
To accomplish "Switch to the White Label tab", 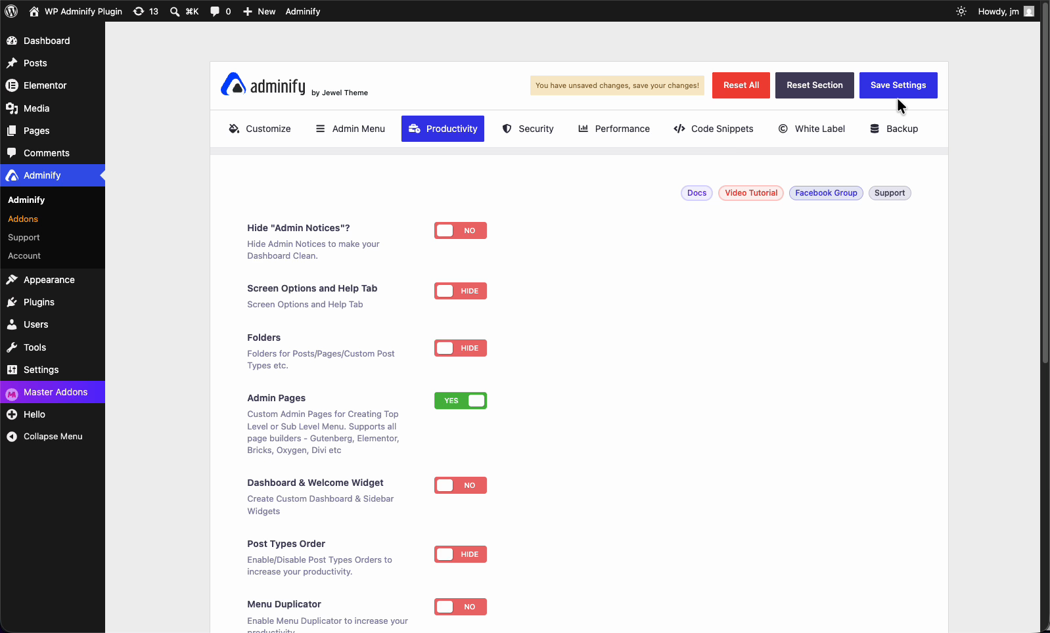I will [811, 129].
